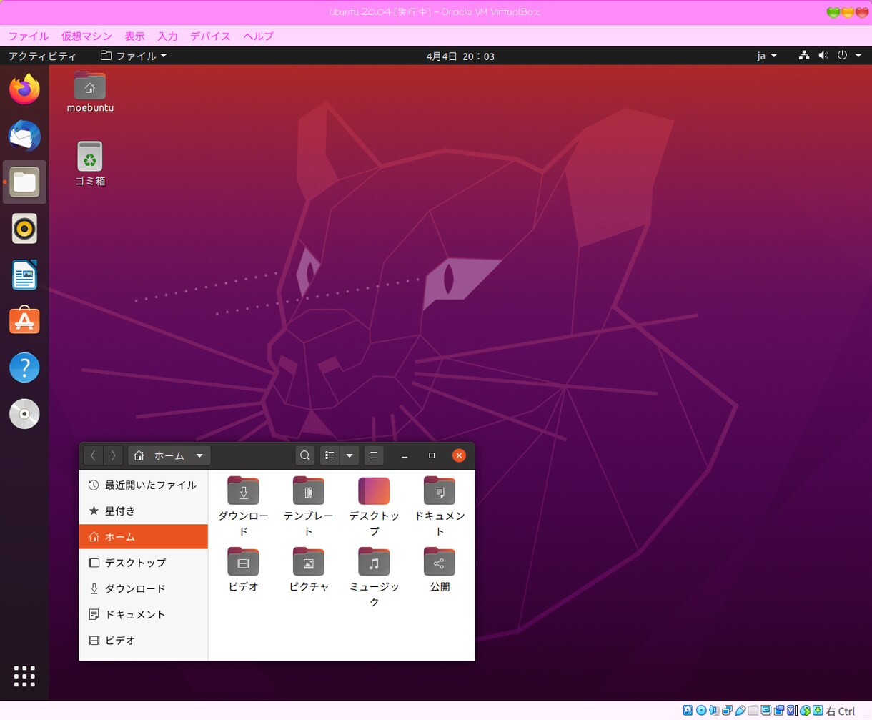This screenshot has width=872, height=720.
Task: Open the Files app from the dock
Action: click(x=24, y=182)
